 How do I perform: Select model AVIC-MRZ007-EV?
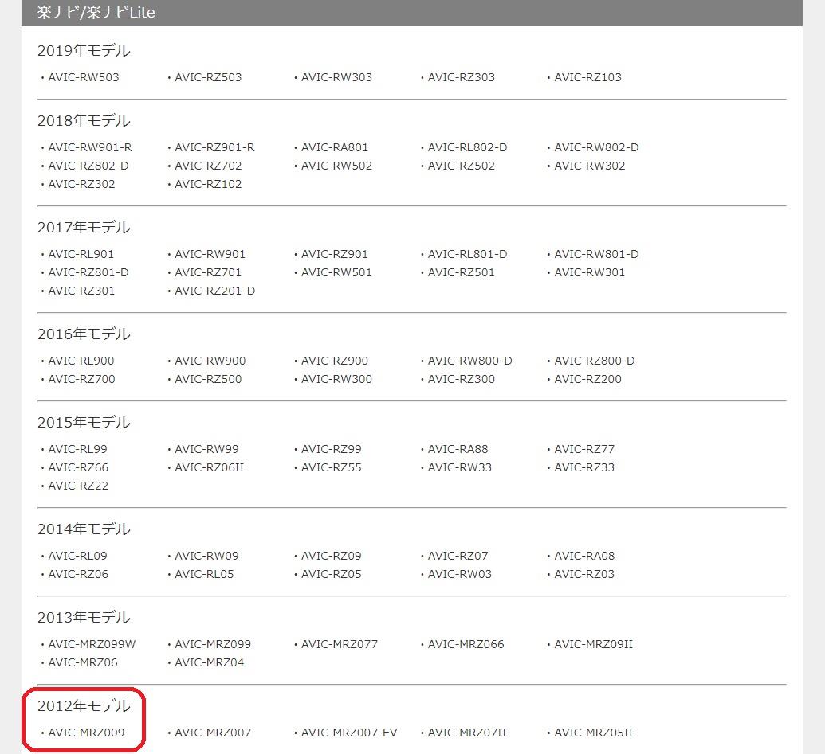point(349,733)
